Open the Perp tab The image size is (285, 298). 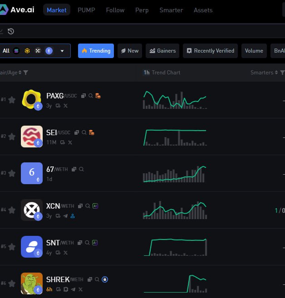pyautogui.click(x=142, y=10)
